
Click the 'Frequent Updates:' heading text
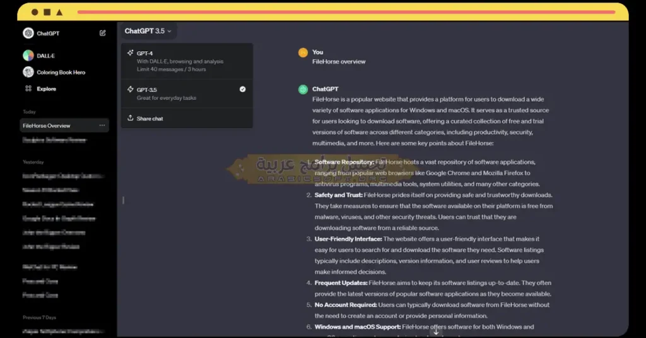coord(341,283)
